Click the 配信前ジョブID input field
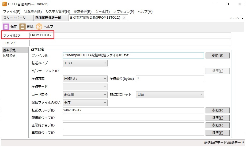The image size is (246, 147). [133, 118]
